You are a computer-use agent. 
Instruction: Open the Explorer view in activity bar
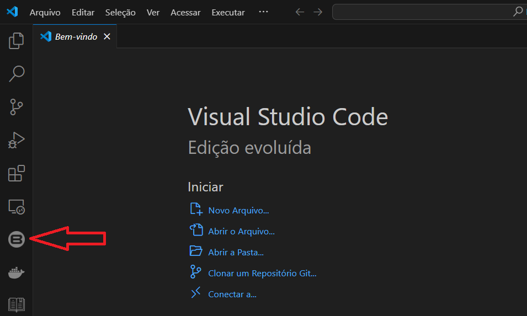(17, 41)
